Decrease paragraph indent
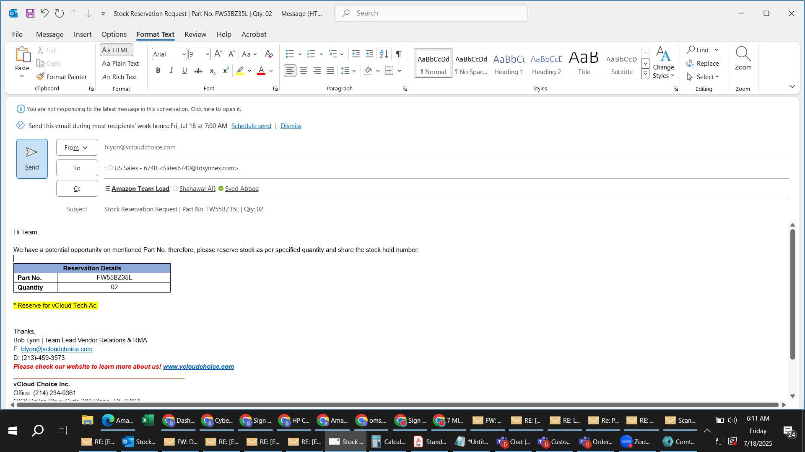The image size is (805, 452). click(x=356, y=54)
